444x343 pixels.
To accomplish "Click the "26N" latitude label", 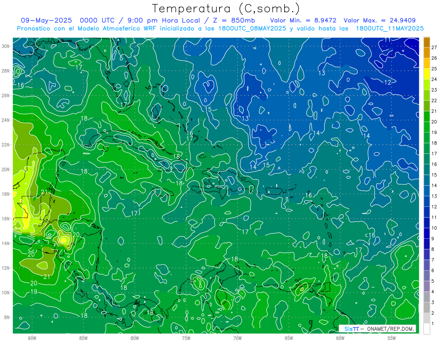I will click(6, 95).
